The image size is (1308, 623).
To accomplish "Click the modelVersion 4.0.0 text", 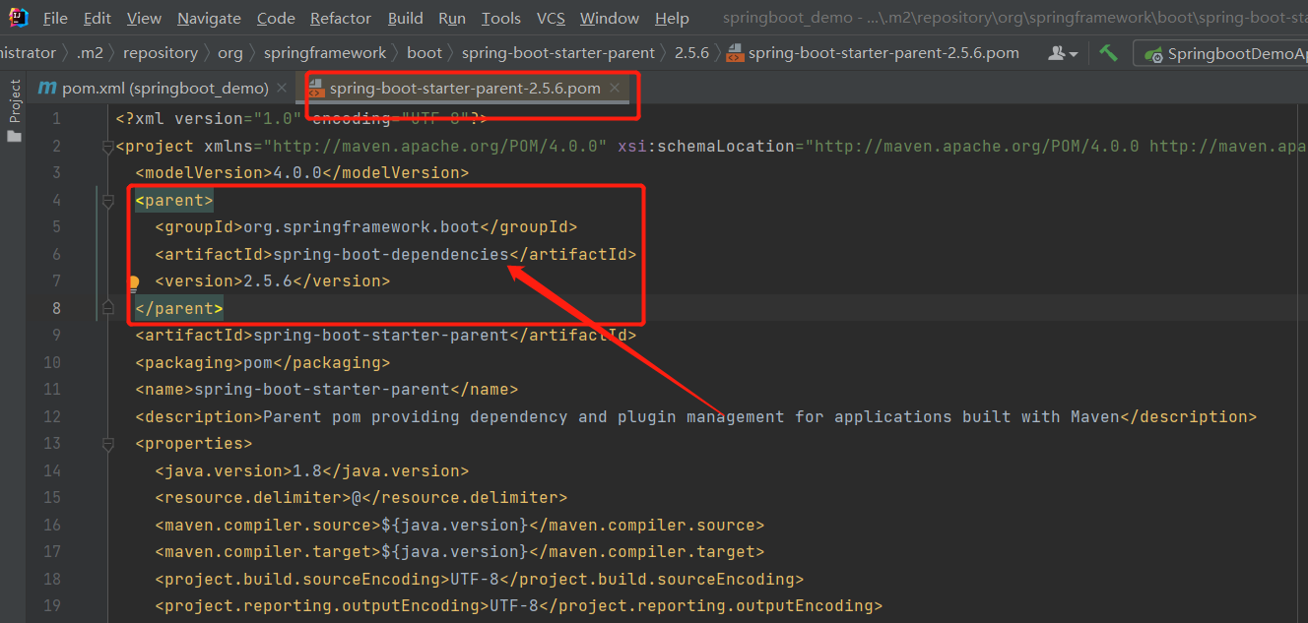I will pyautogui.click(x=301, y=173).
